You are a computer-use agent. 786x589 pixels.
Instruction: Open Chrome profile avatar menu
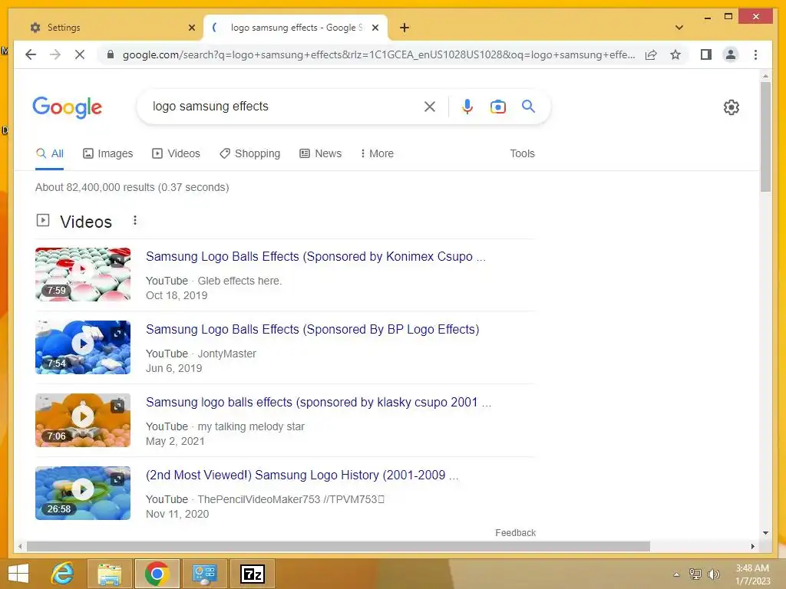[731, 54]
